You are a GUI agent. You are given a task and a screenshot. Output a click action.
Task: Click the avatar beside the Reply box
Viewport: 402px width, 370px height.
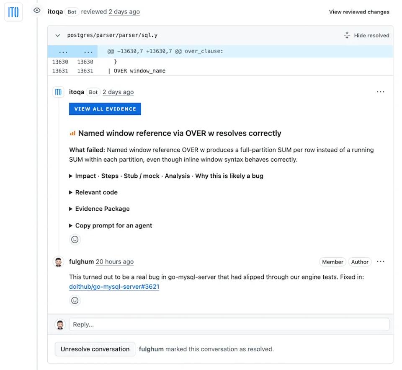tap(60, 324)
